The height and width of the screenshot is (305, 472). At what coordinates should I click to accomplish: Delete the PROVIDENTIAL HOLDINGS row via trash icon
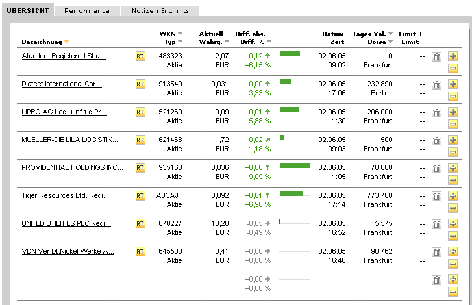[436, 168]
